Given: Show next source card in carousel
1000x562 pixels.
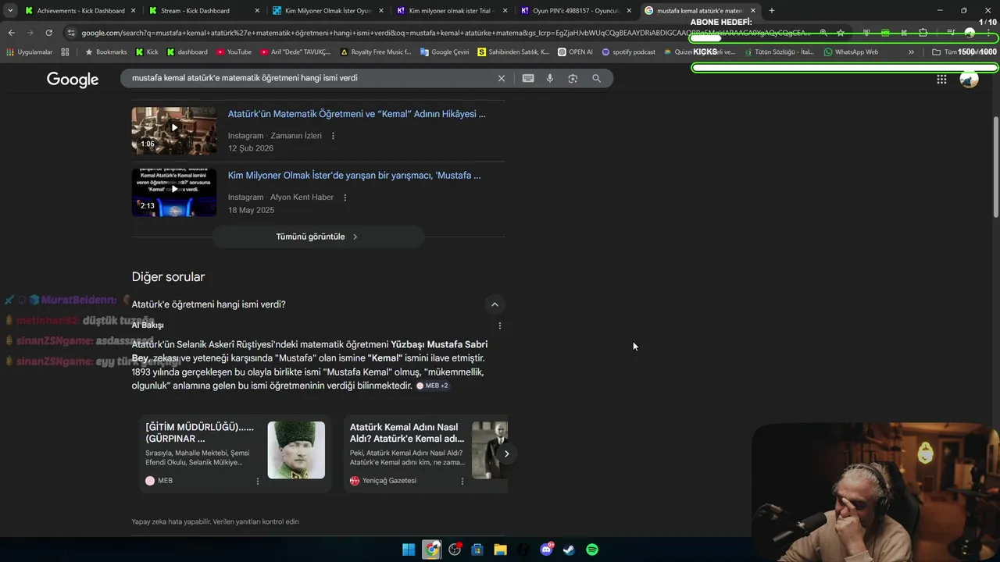Looking at the screenshot, I should (x=506, y=454).
